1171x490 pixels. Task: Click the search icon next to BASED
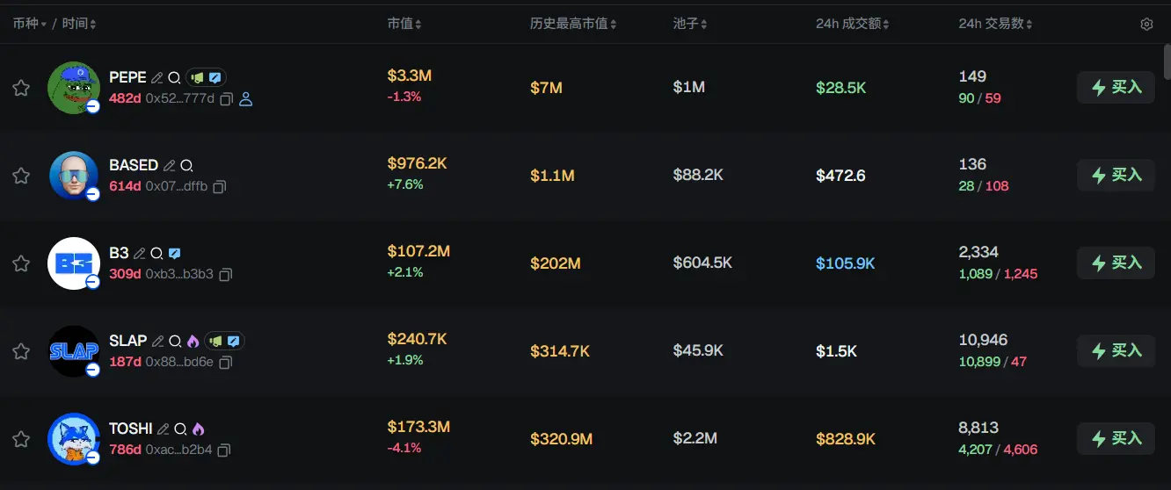[186, 165]
